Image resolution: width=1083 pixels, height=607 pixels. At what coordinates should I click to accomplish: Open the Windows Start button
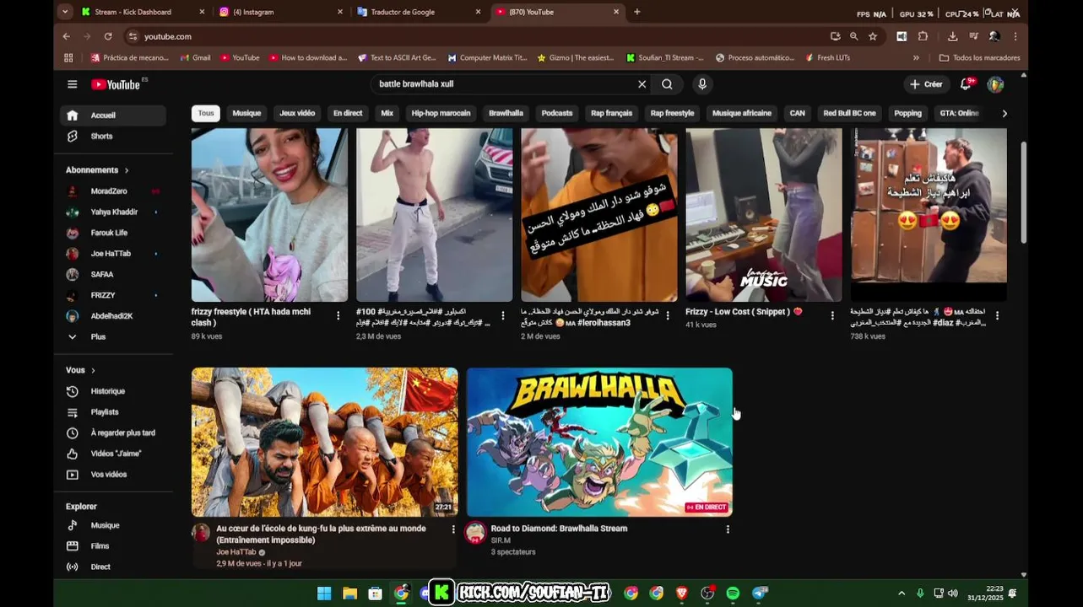pyautogui.click(x=324, y=594)
